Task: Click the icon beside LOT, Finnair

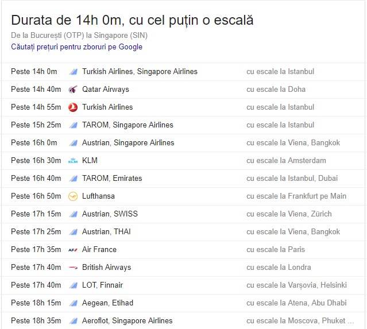Action: (73, 285)
